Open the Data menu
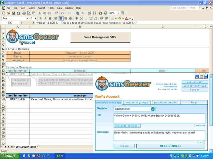This screenshot has width=213, height=159. pos(59,8)
